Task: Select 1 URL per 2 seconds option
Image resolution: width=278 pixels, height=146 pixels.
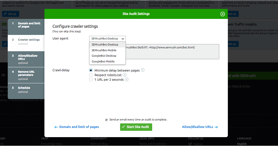Action: (x=91, y=80)
